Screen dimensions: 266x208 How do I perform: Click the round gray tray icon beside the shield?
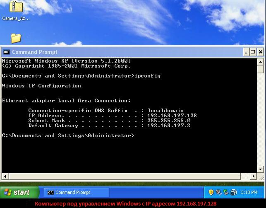(218, 192)
